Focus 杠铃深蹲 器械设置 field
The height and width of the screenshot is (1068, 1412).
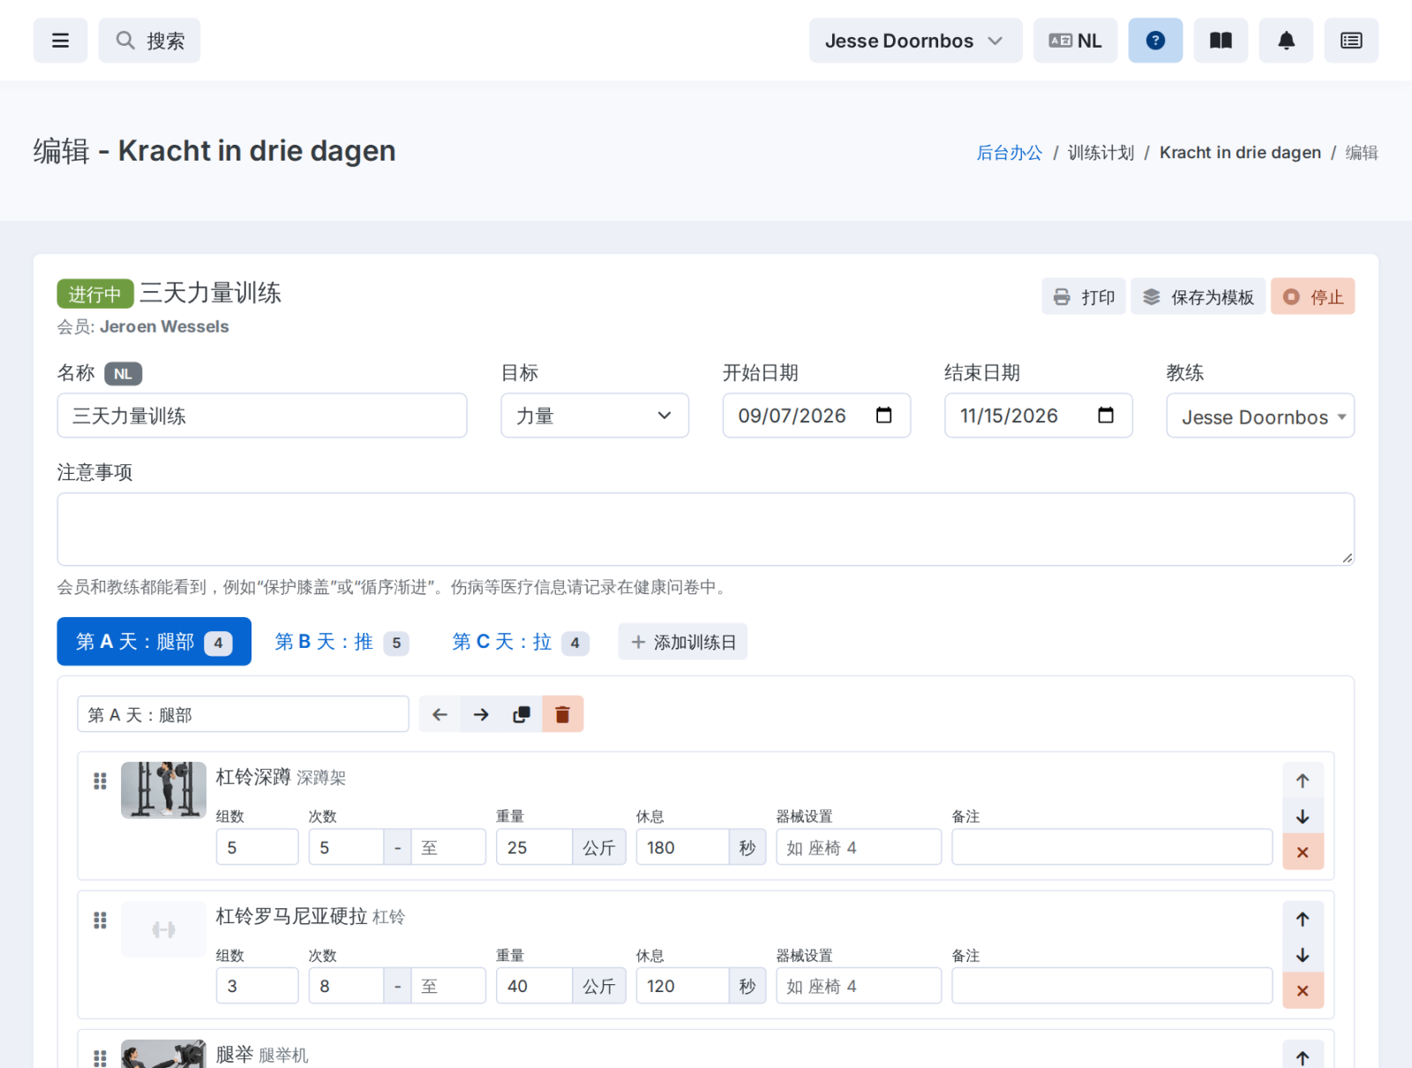[x=859, y=847]
